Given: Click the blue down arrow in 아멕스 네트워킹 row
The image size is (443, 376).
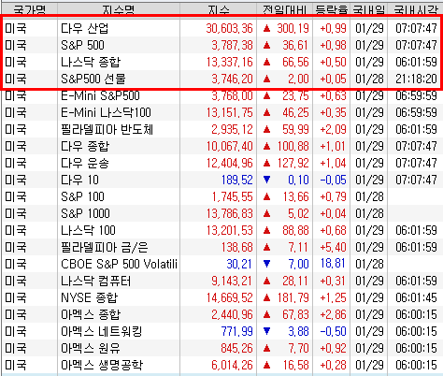Looking at the screenshot, I should click(x=266, y=331).
